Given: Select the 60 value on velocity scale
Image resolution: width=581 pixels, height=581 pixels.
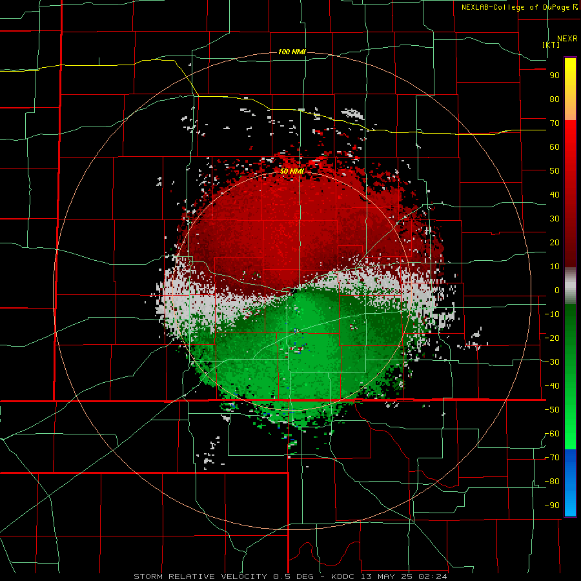Looking at the screenshot, I should click(555, 147).
